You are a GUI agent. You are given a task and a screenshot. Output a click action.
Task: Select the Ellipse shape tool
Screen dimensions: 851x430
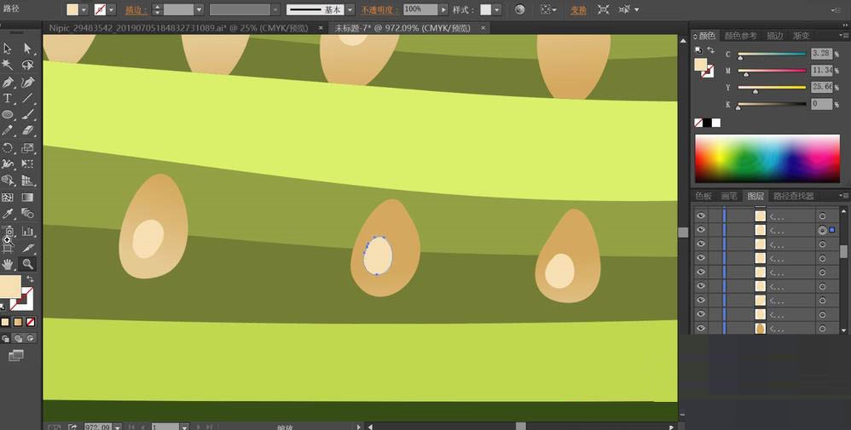pyautogui.click(x=8, y=115)
